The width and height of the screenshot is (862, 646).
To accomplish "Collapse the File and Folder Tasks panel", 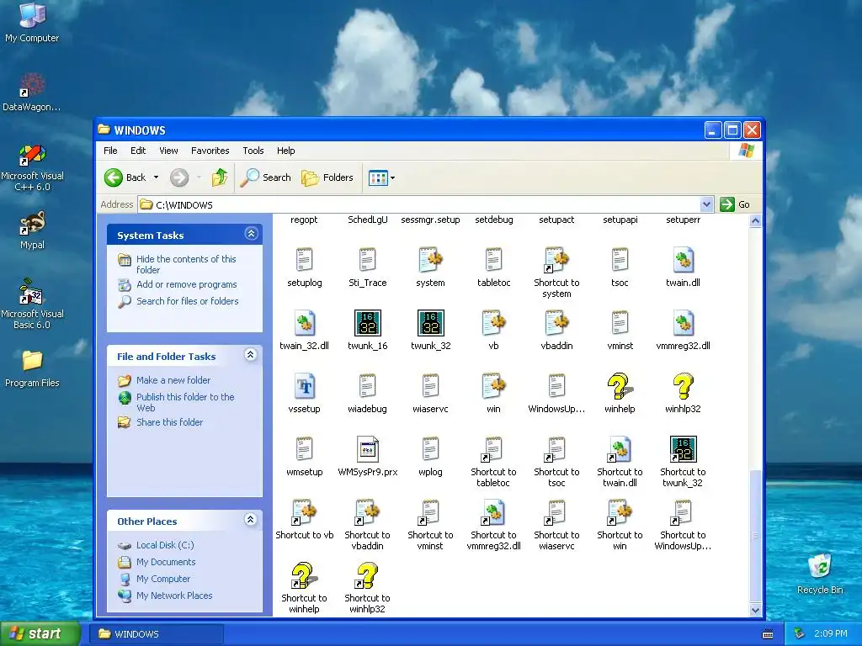I will (251, 355).
